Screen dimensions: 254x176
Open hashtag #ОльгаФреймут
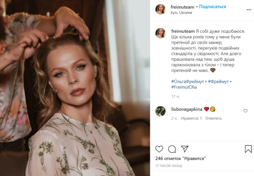click(x=188, y=81)
